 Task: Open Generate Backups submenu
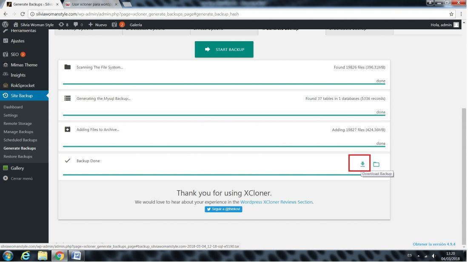coord(20,148)
